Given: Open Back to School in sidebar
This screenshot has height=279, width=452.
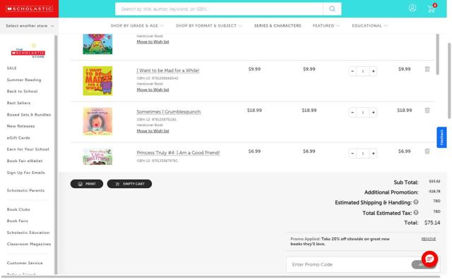Looking at the screenshot, I should point(22,91).
